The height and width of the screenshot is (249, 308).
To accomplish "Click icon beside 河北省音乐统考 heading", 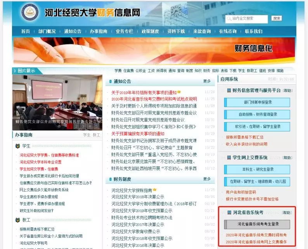I will pyautogui.click(x=229, y=213).
